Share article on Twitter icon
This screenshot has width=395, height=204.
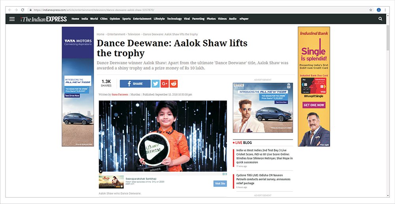pos(155,83)
